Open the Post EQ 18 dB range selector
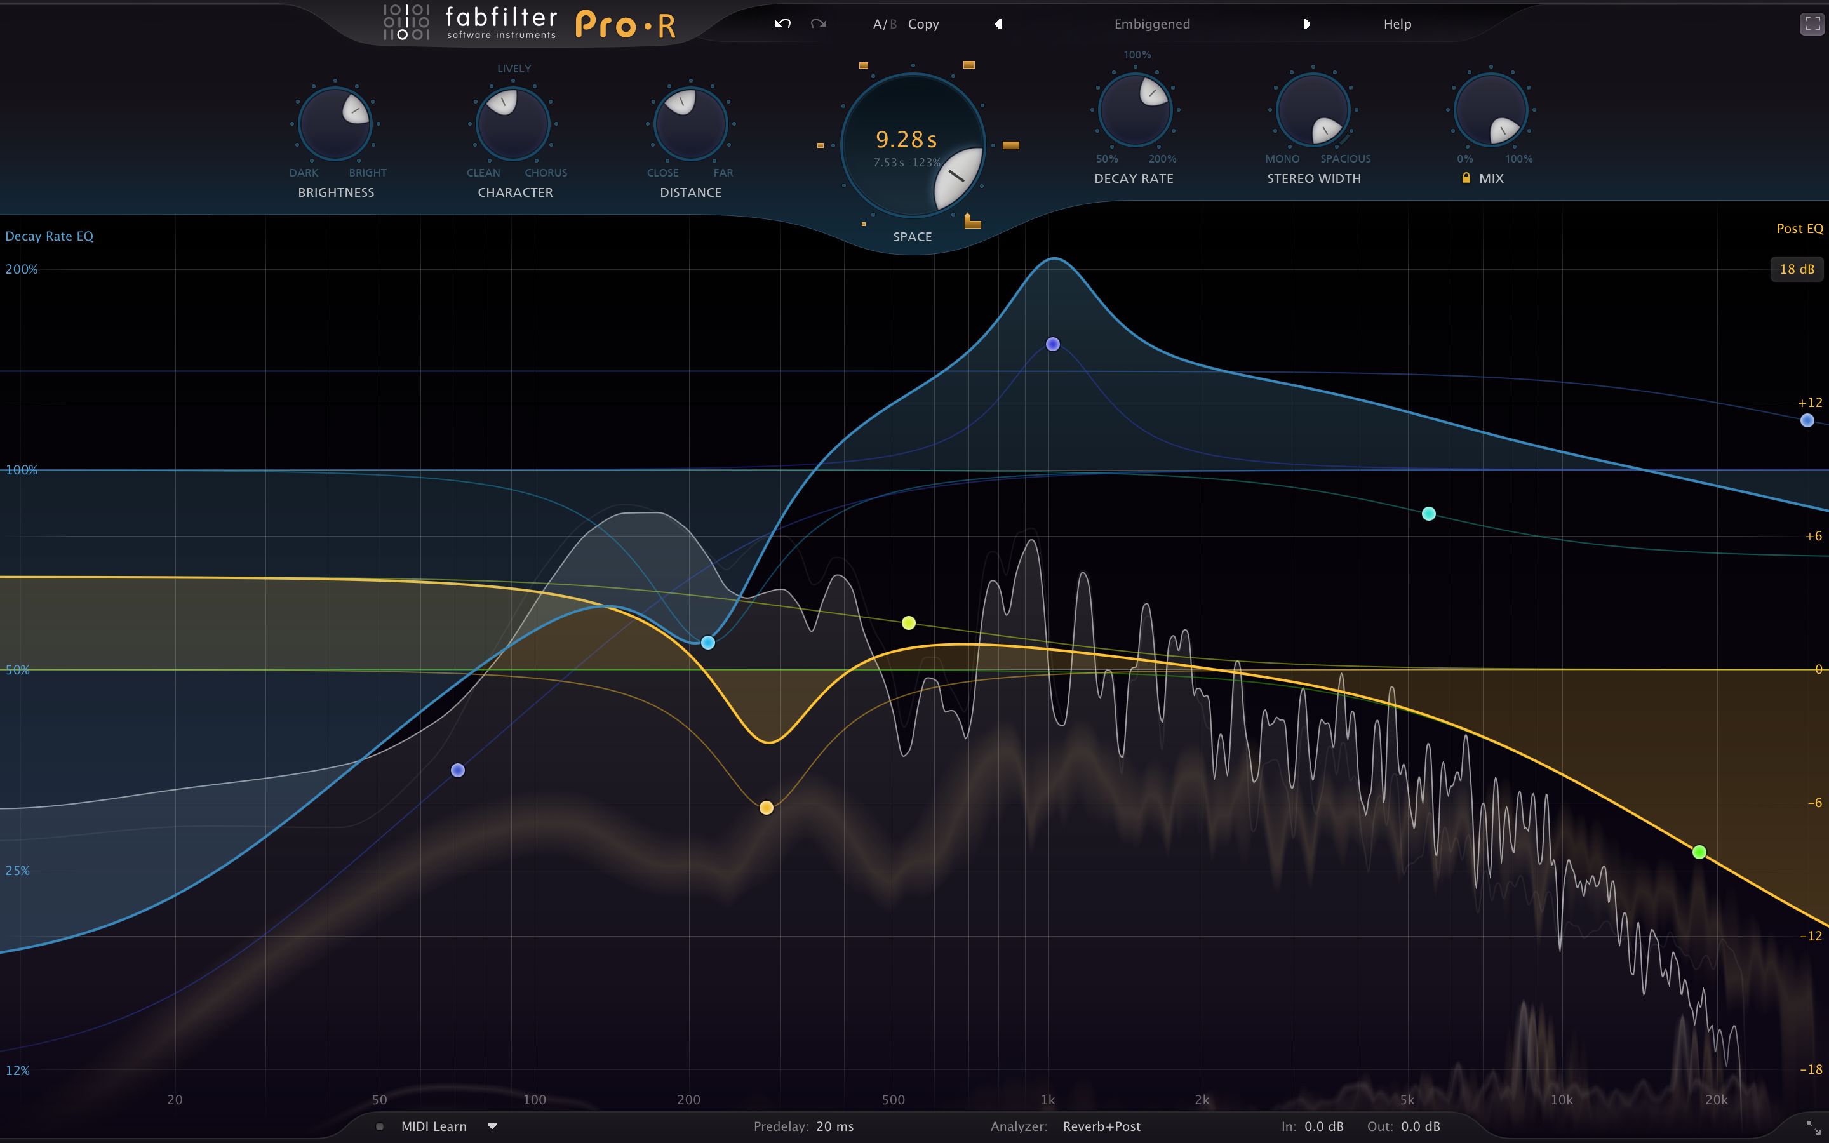1829x1143 pixels. pyautogui.click(x=1796, y=269)
